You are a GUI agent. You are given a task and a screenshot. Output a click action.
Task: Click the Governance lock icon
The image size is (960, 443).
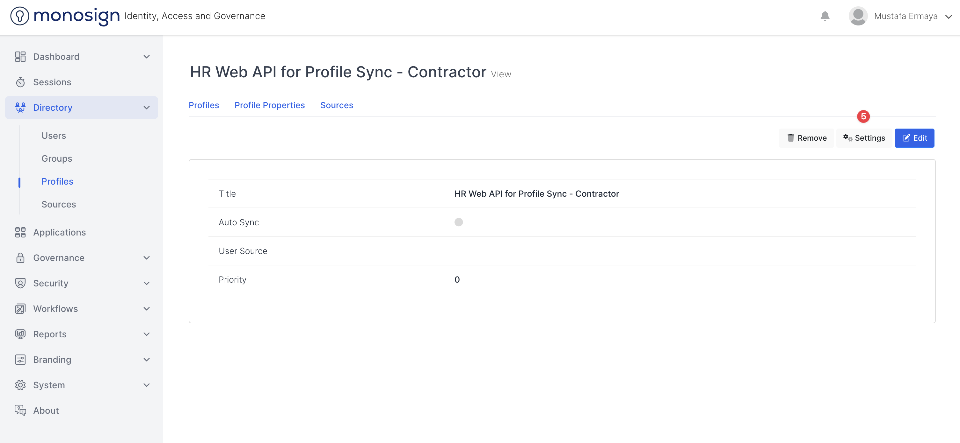click(x=20, y=258)
